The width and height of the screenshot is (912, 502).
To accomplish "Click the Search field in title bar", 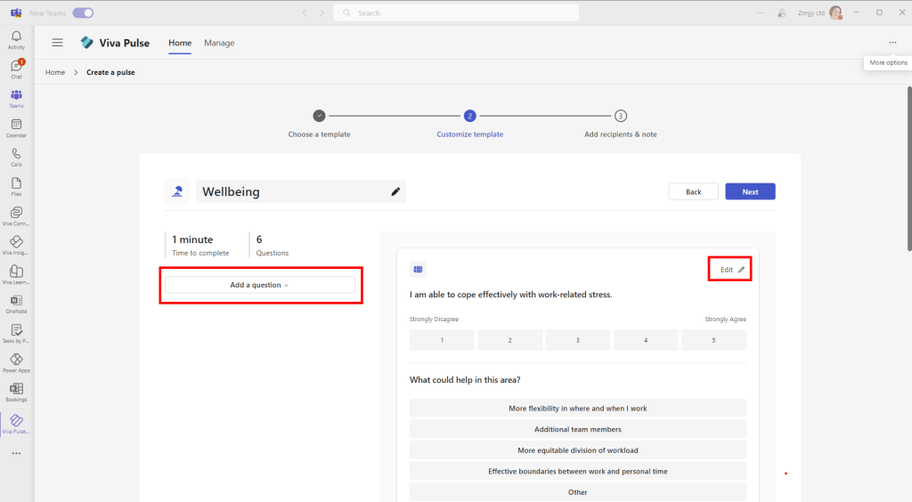I will (x=455, y=13).
